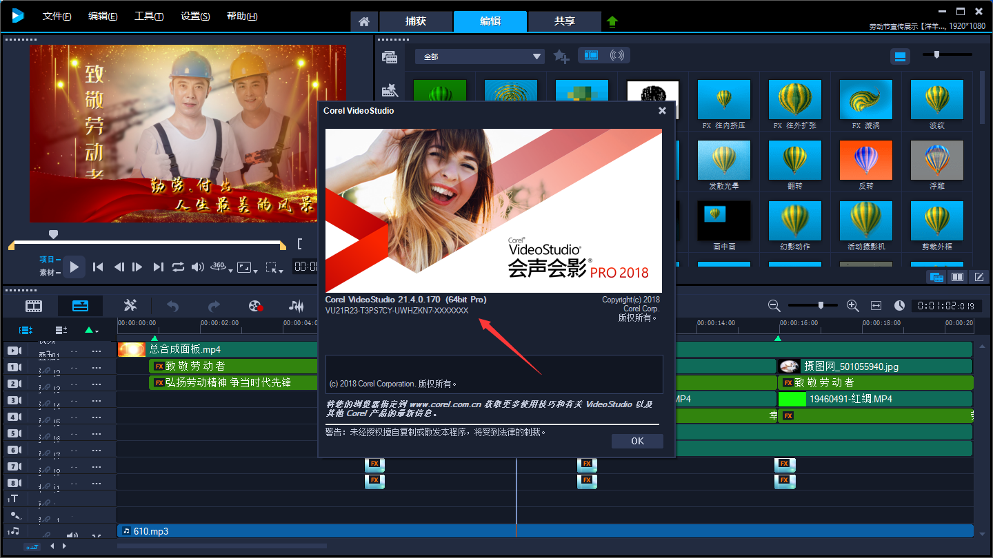
Task: Open the record/capture option icon
Action: (x=256, y=306)
